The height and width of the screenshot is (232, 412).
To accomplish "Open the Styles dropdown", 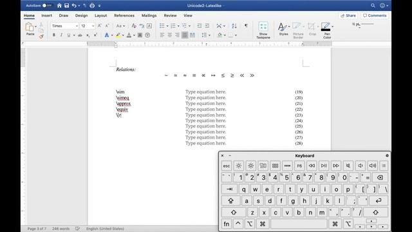I will (x=283, y=29).
